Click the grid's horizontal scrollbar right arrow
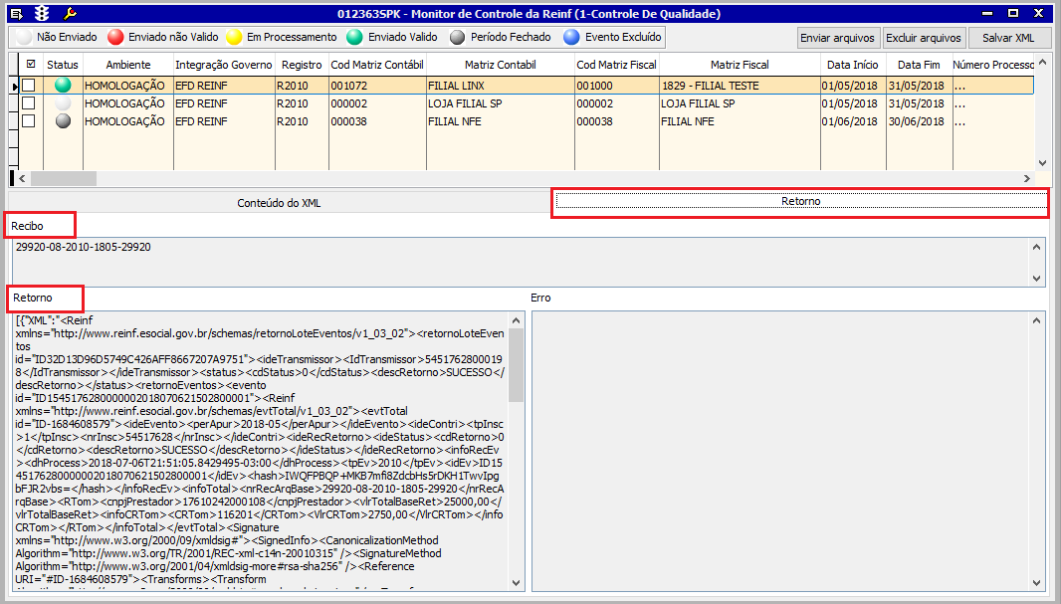Screen dimensions: 1061x604 (x=1027, y=178)
